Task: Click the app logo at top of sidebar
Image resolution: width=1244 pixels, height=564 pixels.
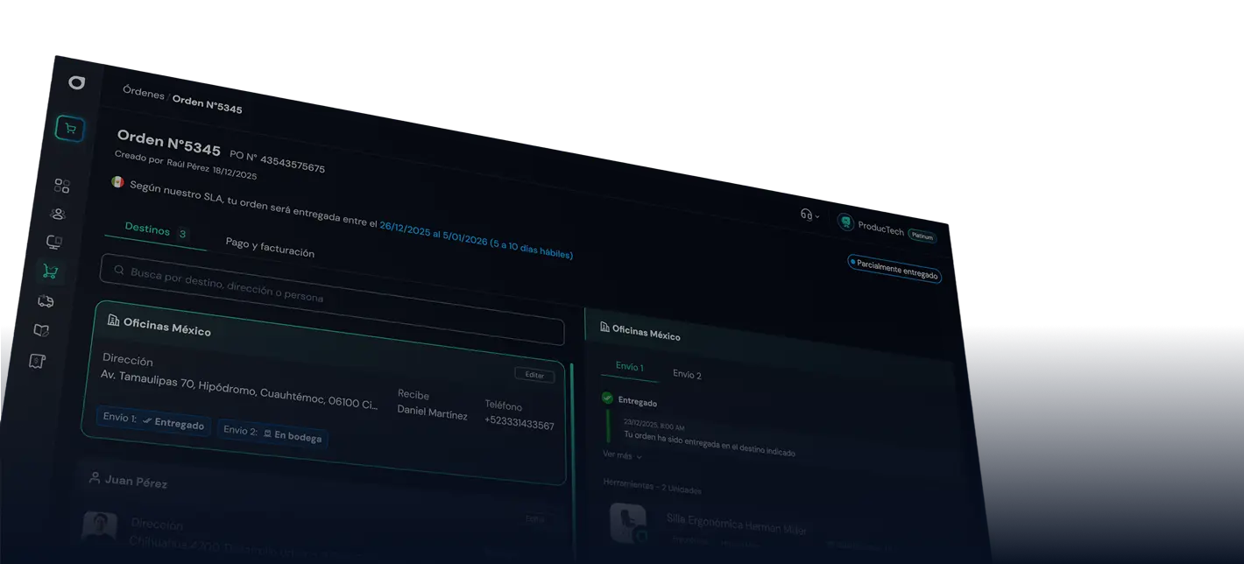Action: click(77, 82)
